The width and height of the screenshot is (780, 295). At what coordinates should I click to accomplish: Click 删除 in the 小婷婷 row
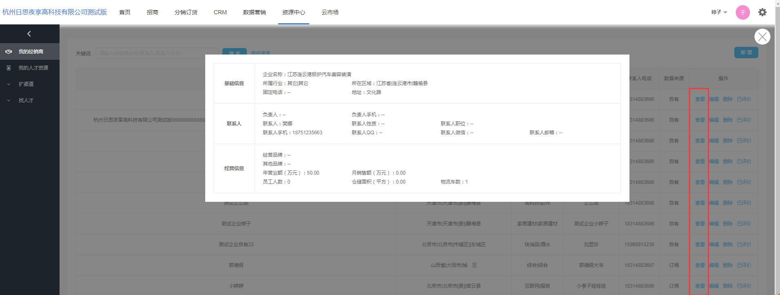coord(728,286)
